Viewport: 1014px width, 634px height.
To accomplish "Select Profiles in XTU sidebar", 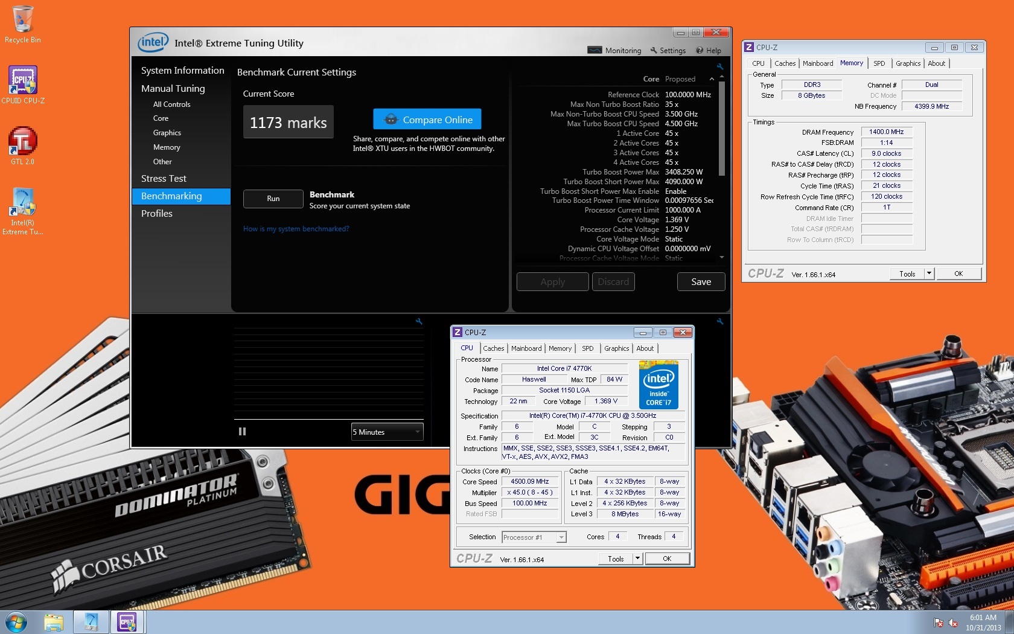I will coord(157,213).
